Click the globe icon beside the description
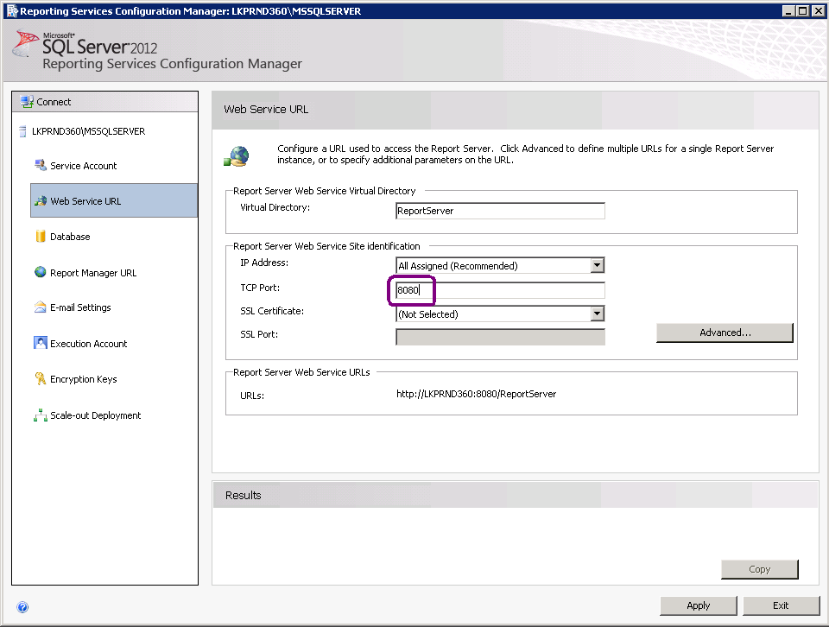The image size is (829, 627). pos(237,156)
